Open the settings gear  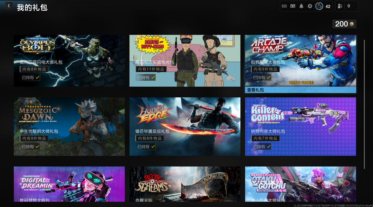(310, 6)
